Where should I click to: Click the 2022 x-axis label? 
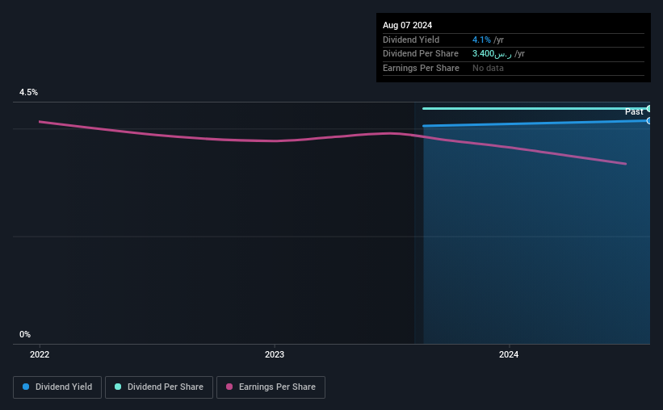[x=40, y=354]
